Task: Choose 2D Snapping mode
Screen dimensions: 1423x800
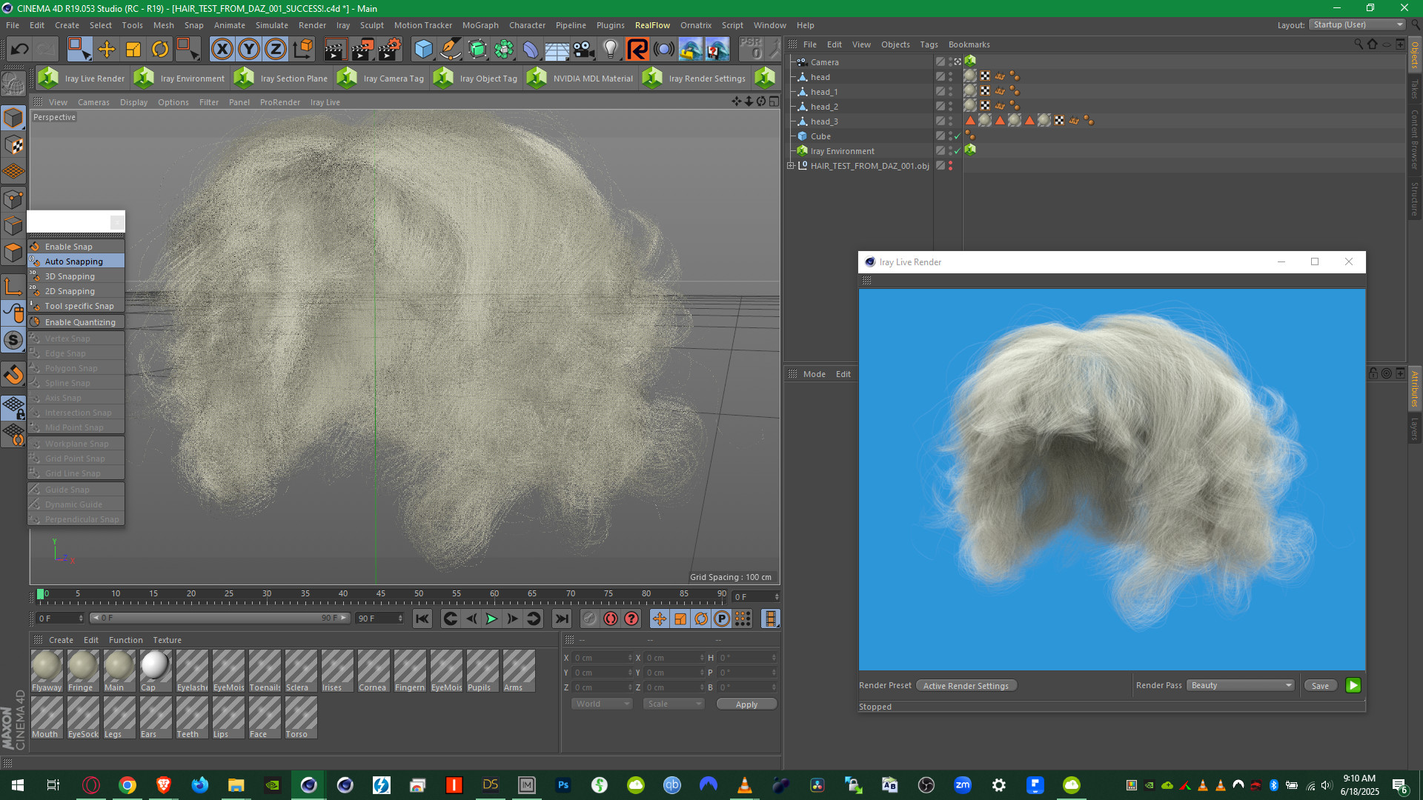Action: point(76,291)
